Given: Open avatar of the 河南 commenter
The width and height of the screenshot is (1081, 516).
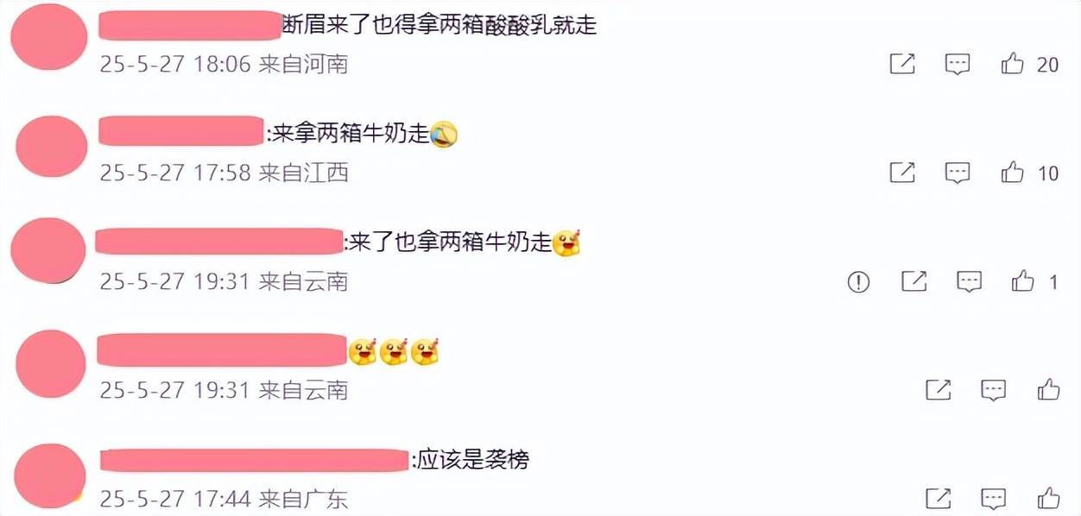Looking at the screenshot, I should pos(49,37).
